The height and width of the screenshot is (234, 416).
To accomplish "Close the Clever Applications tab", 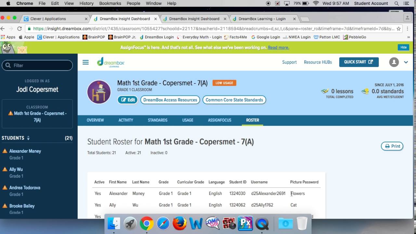I will [x=86, y=19].
